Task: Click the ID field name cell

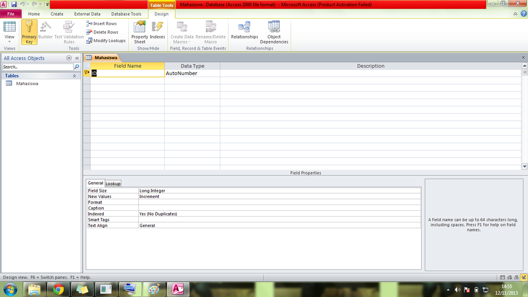Action: coord(127,73)
